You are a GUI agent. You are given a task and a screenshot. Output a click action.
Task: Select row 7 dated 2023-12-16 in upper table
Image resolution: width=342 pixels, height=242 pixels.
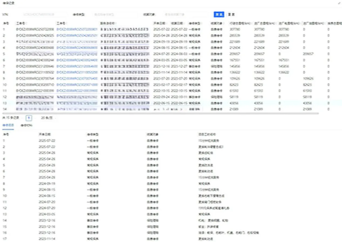(162, 66)
